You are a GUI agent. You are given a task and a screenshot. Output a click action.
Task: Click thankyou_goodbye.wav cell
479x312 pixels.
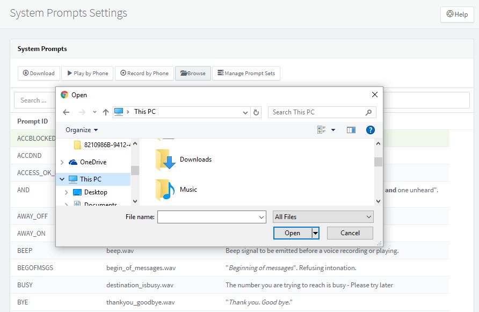point(141,302)
